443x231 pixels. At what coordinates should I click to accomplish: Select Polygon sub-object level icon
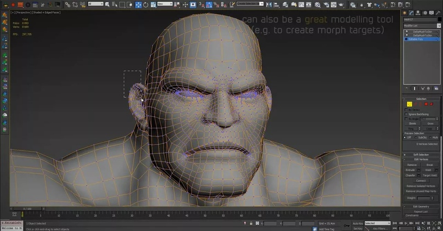tap(426, 104)
